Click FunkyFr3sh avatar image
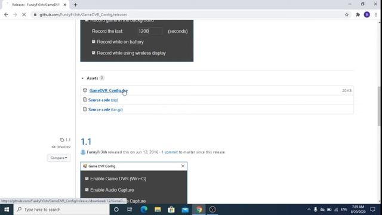The height and width of the screenshot is (215, 382). point(83,152)
